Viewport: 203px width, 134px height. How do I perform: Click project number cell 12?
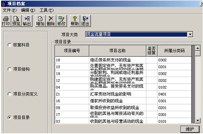(x=72, y=81)
